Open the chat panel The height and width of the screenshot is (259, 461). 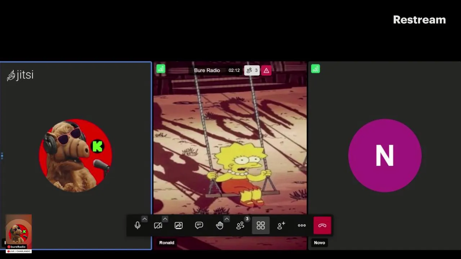199,226
